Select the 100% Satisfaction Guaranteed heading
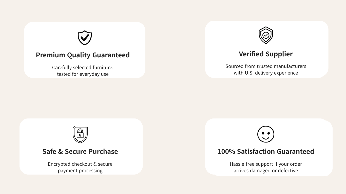346x194 pixels. tap(266, 152)
